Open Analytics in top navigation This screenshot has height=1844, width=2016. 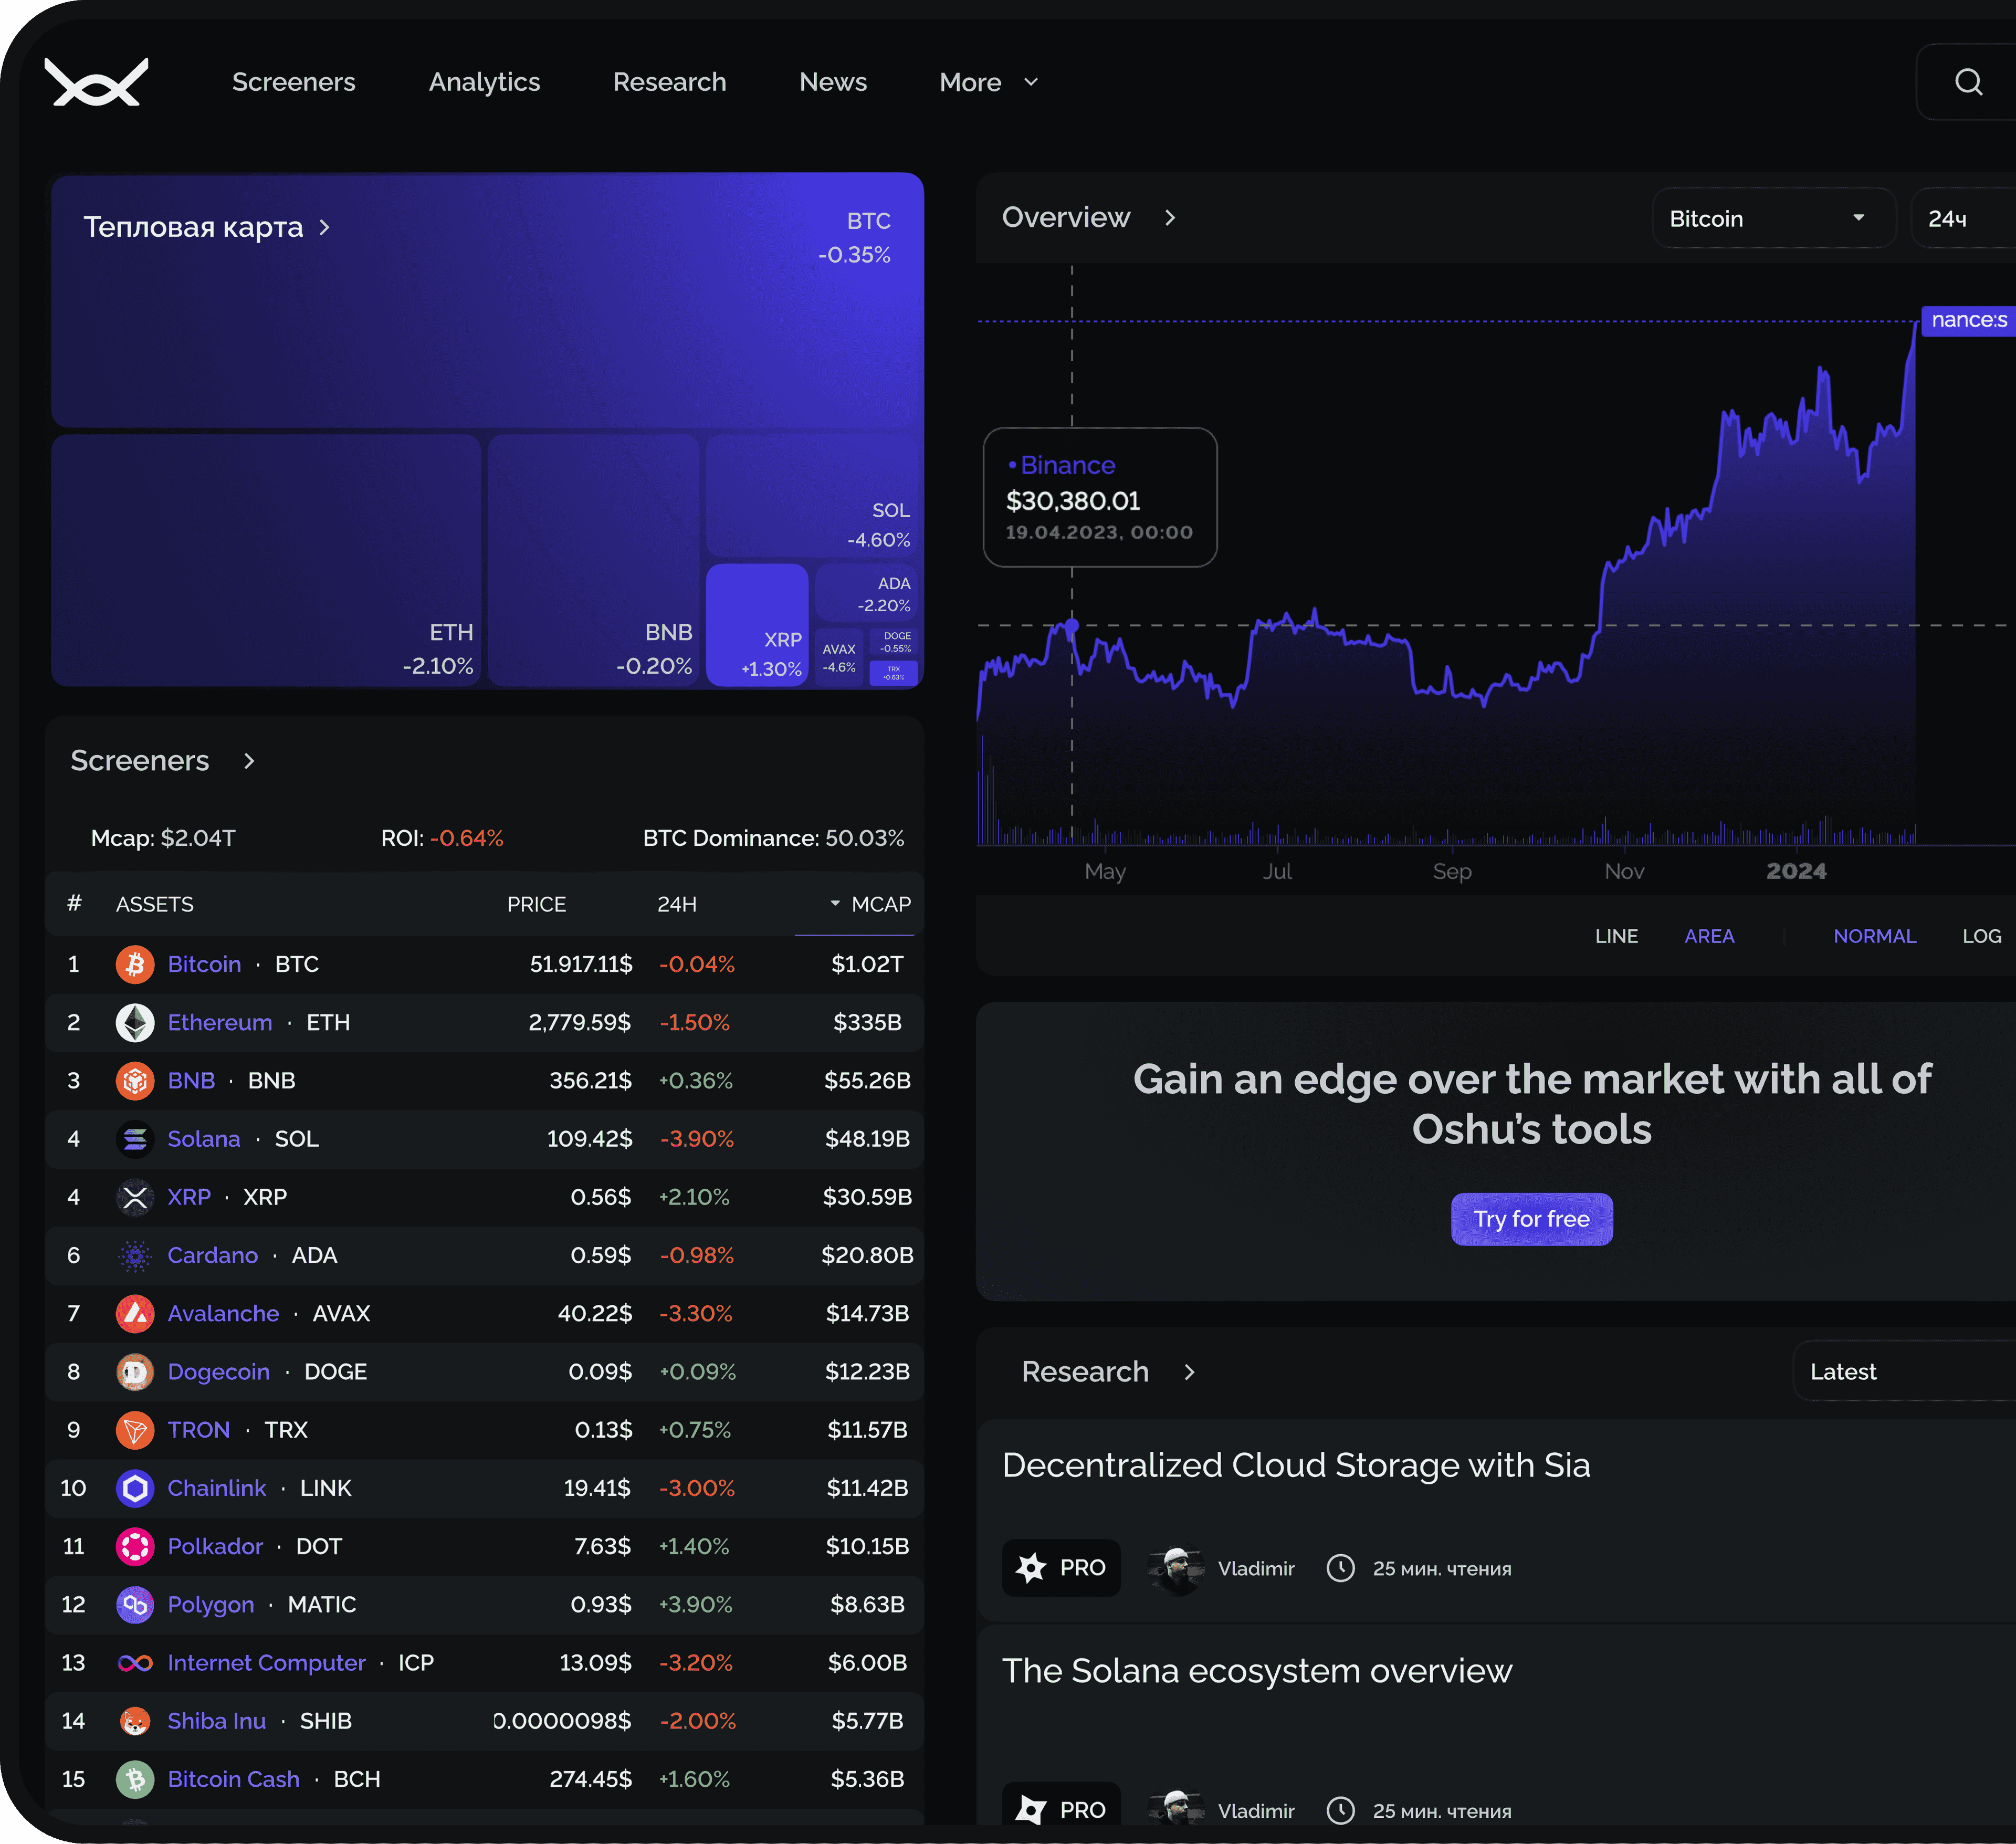coord(484,82)
